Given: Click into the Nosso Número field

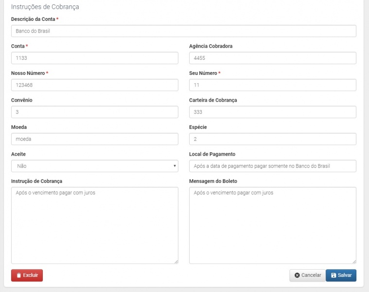Looking at the screenshot, I should (x=95, y=85).
